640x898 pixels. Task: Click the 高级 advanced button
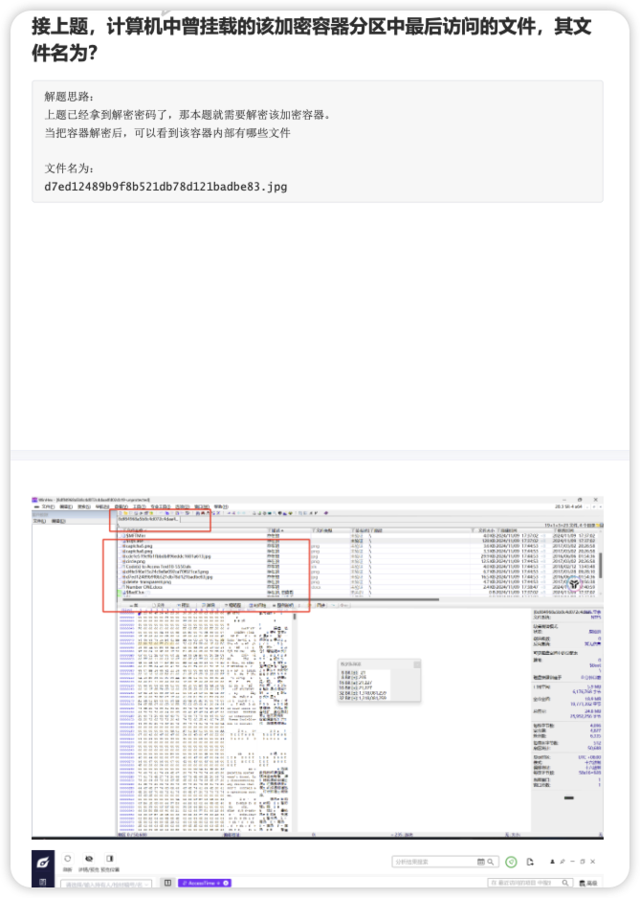[589, 884]
